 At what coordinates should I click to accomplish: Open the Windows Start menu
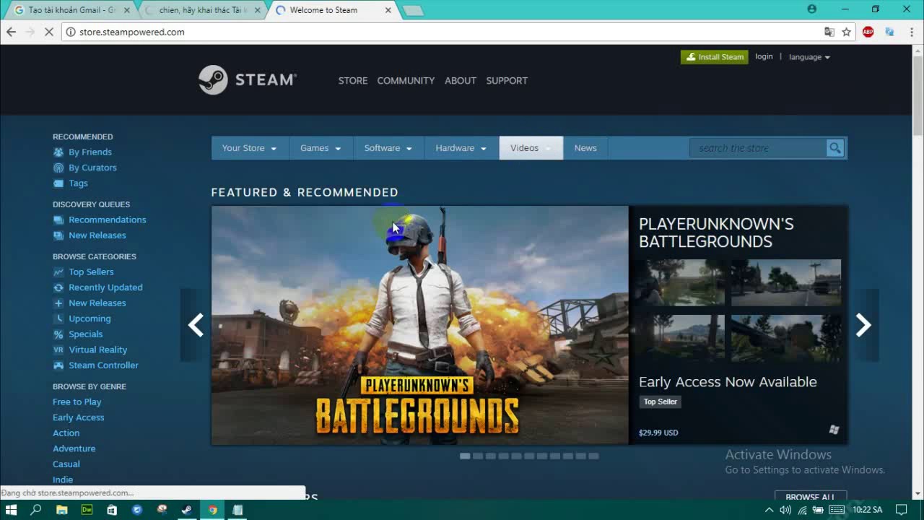click(11, 510)
